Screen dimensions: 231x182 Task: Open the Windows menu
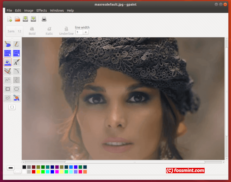tap(57, 11)
